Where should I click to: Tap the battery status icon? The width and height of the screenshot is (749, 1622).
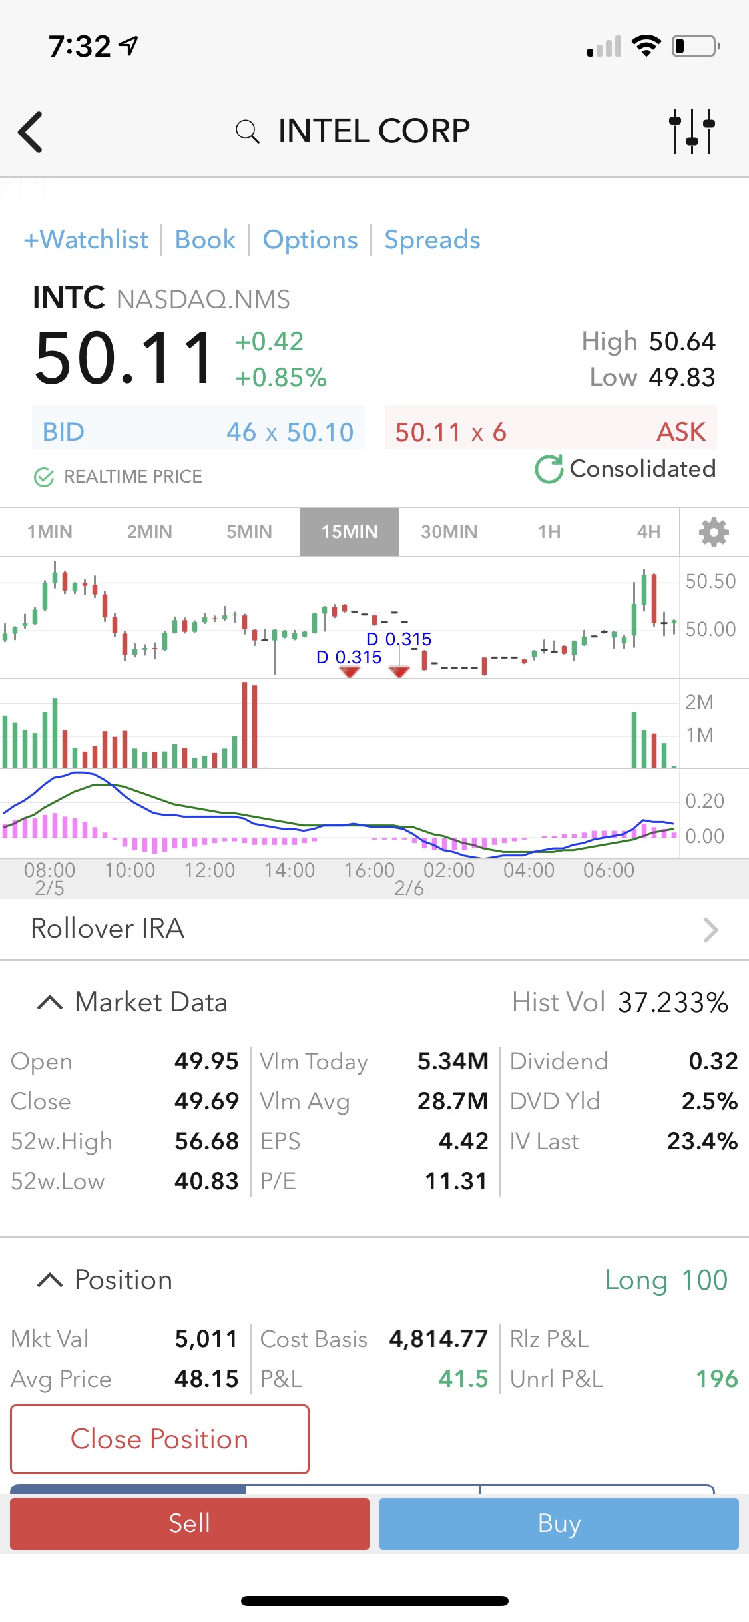pyautogui.click(x=696, y=46)
